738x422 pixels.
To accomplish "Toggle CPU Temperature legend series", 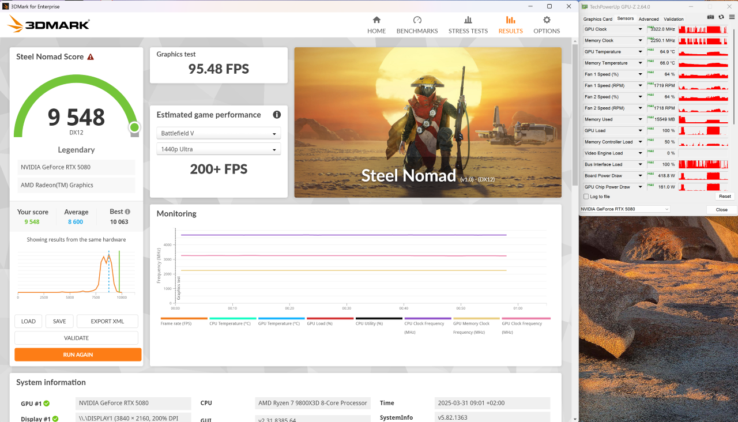I will click(x=233, y=321).
